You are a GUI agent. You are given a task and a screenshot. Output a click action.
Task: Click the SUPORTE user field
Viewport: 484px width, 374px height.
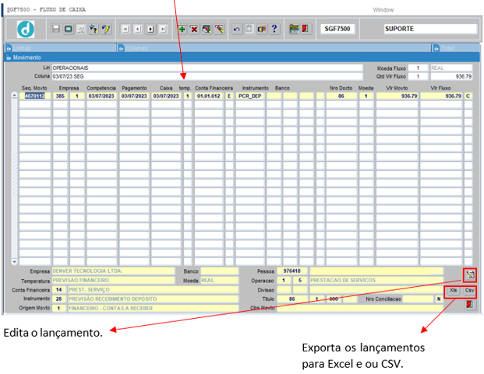pyautogui.click(x=430, y=29)
